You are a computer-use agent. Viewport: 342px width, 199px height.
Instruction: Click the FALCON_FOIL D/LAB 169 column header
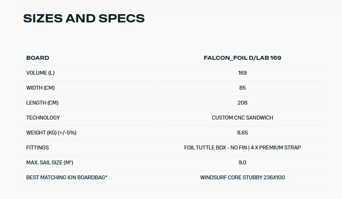tap(242, 58)
